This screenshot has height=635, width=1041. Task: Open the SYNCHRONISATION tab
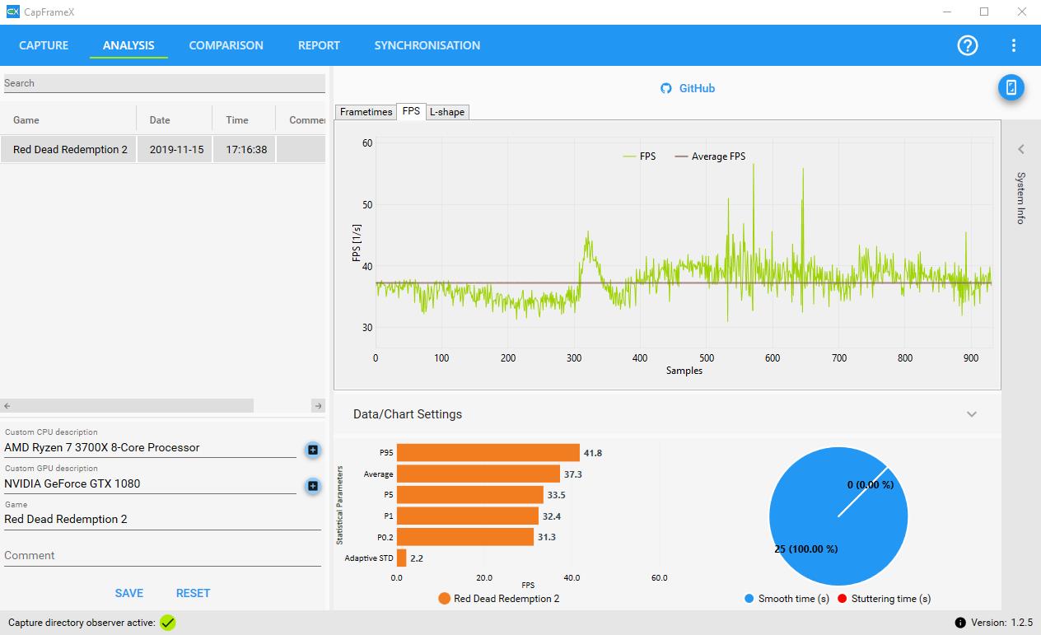coord(427,45)
